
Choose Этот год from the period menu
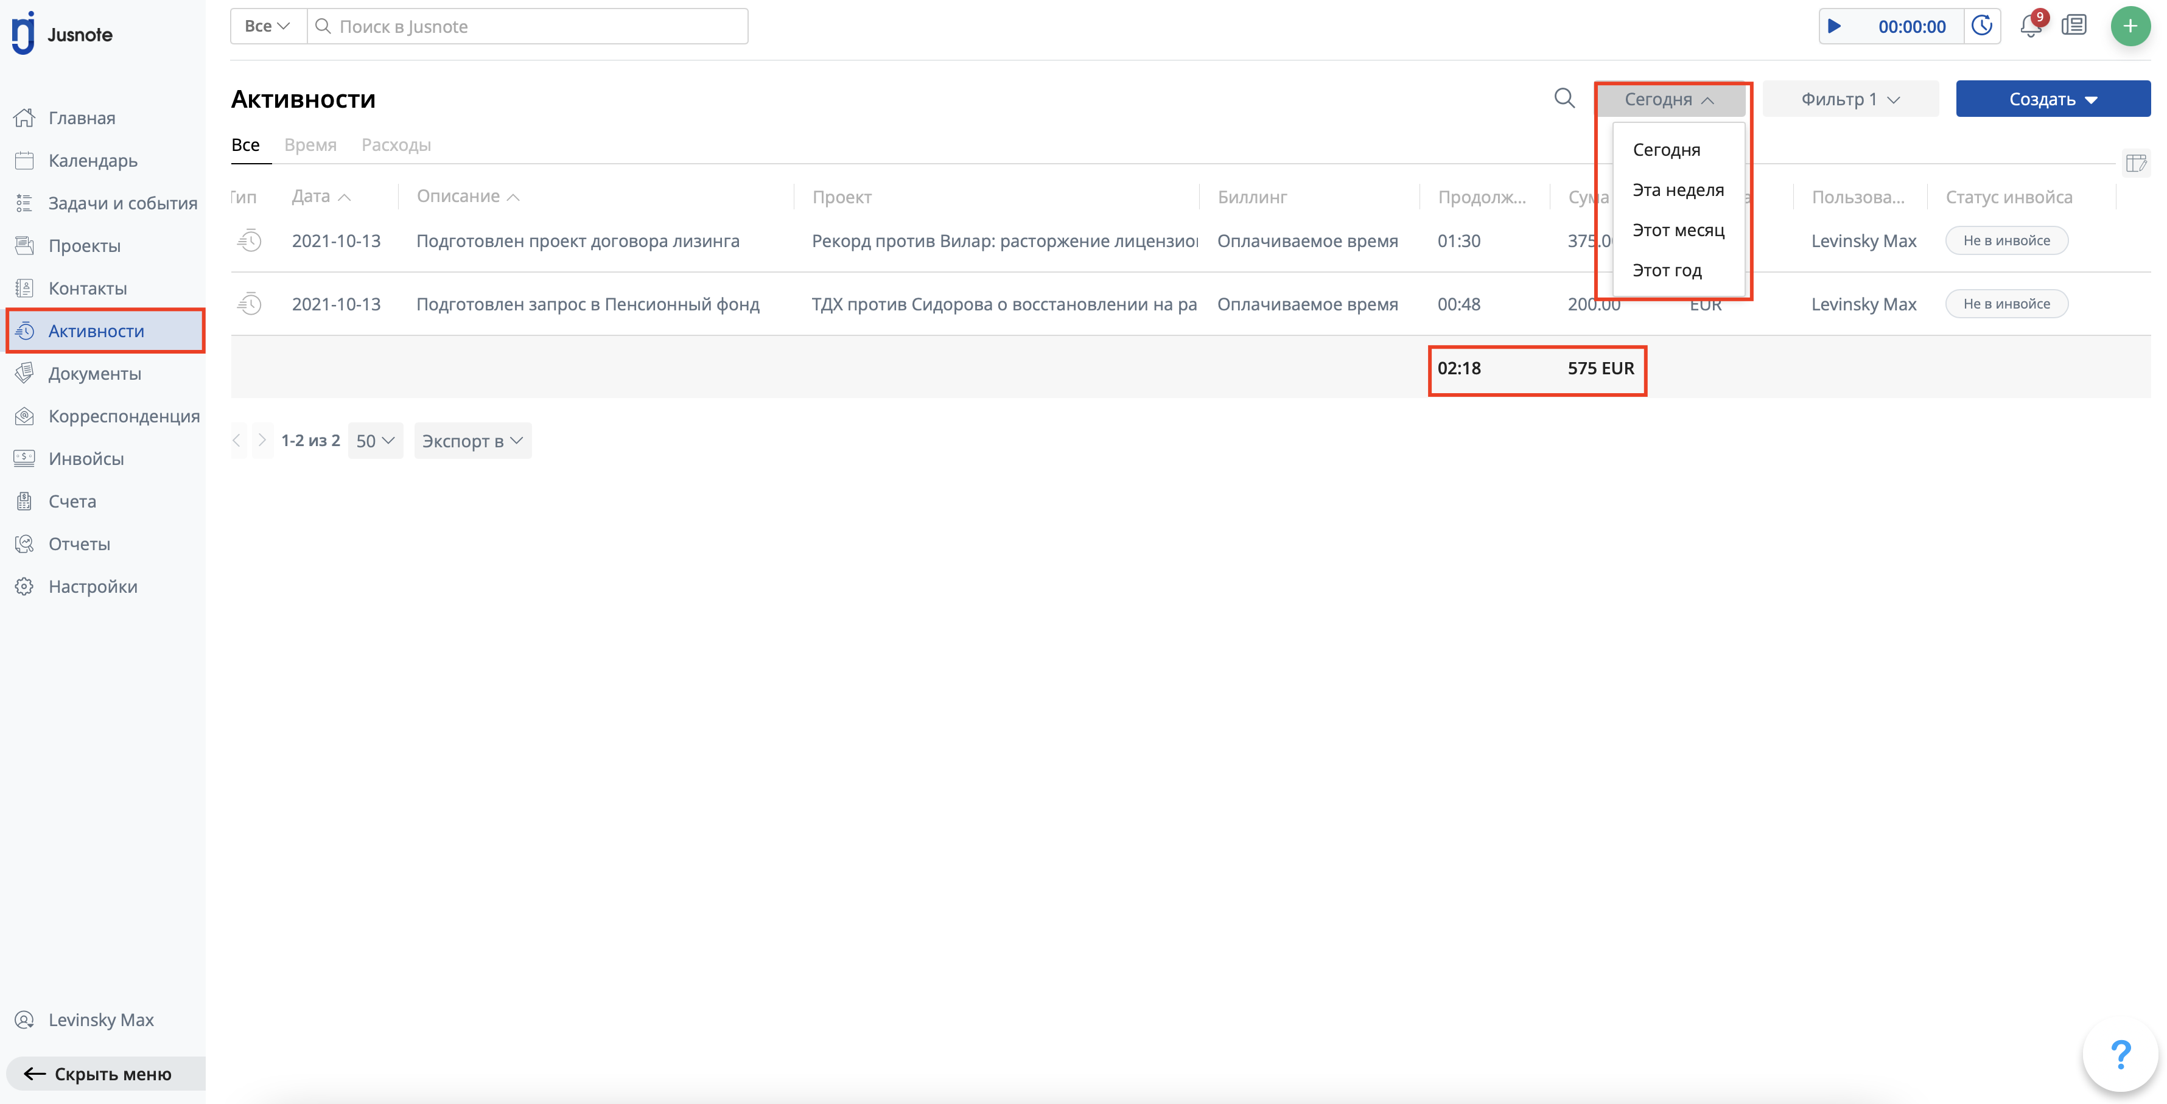coord(1667,270)
